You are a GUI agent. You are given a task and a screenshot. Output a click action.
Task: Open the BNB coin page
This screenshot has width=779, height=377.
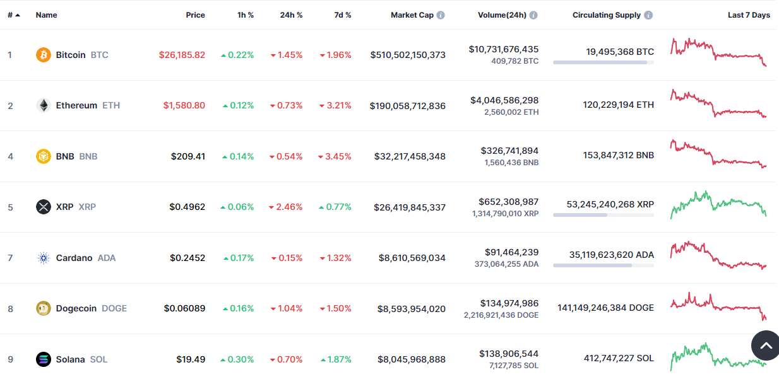[76, 156]
